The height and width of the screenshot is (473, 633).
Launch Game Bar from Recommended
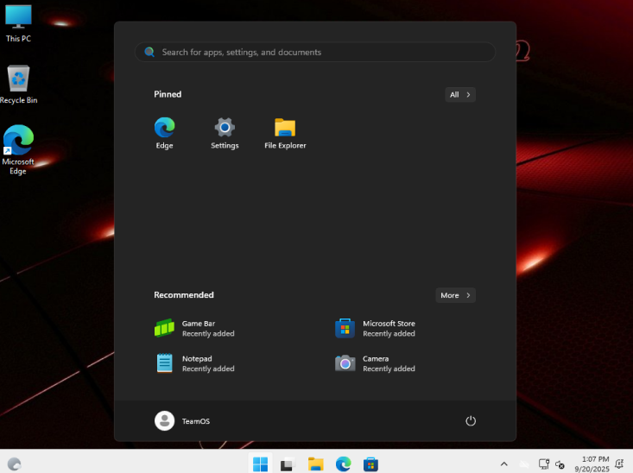coord(194,329)
